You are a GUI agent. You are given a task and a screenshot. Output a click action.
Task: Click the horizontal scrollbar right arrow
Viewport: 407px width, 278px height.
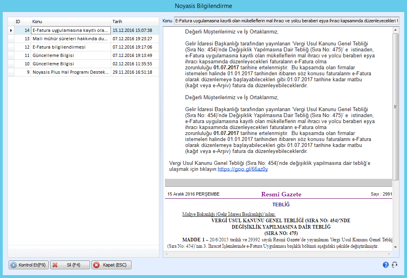pyautogui.click(x=389, y=254)
